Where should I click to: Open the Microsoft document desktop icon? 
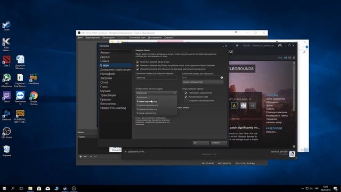(x=20, y=62)
